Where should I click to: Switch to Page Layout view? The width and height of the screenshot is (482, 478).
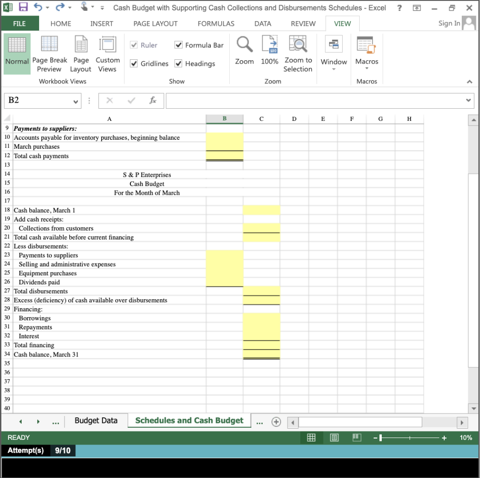[x=80, y=53]
